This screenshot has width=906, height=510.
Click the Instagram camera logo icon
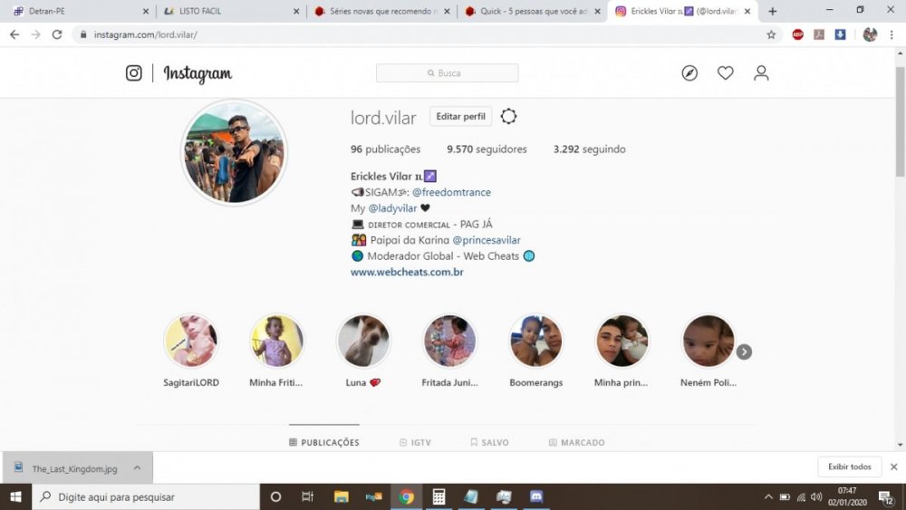(133, 72)
